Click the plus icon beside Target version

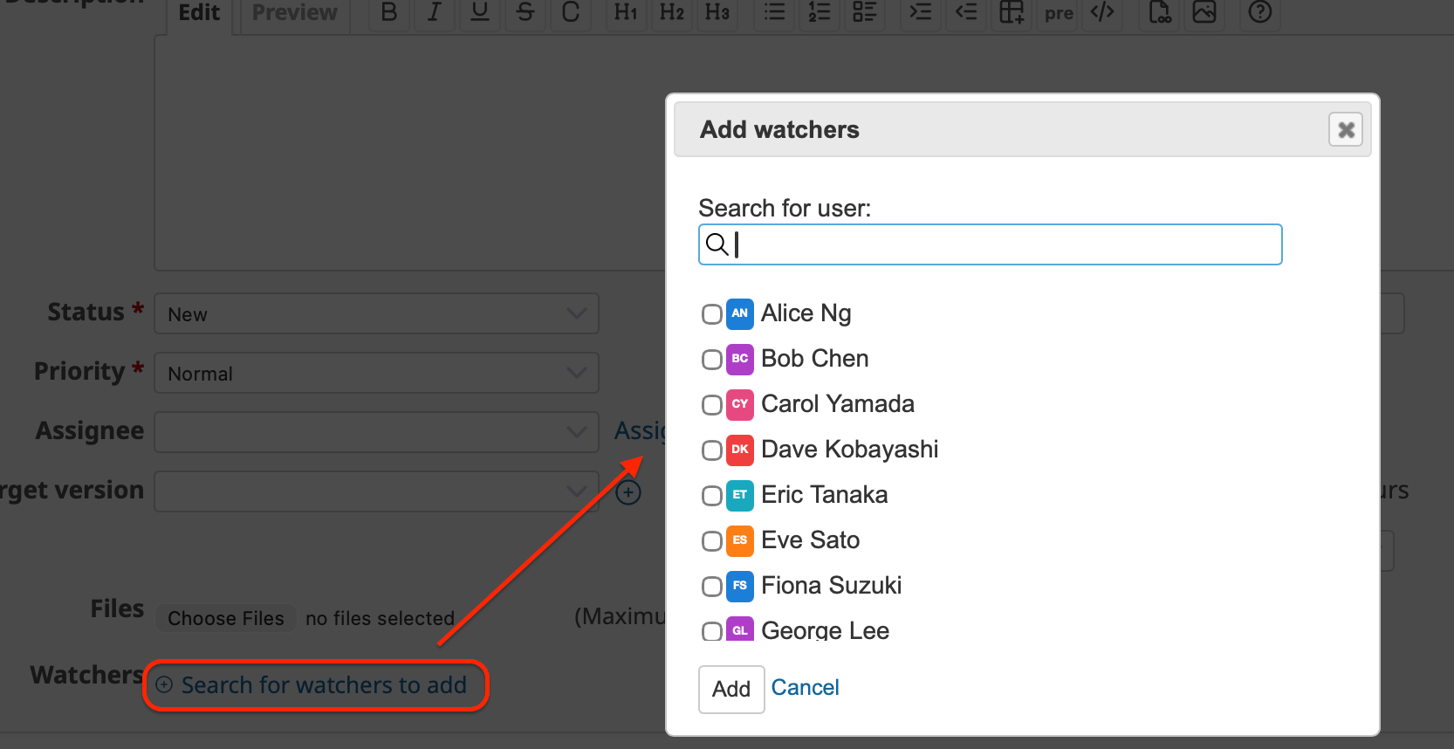pos(628,492)
